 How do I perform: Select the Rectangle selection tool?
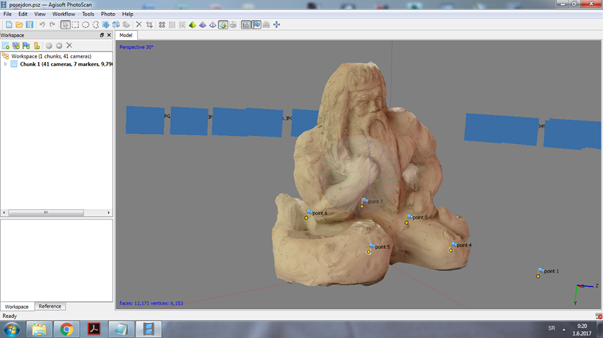click(75, 24)
